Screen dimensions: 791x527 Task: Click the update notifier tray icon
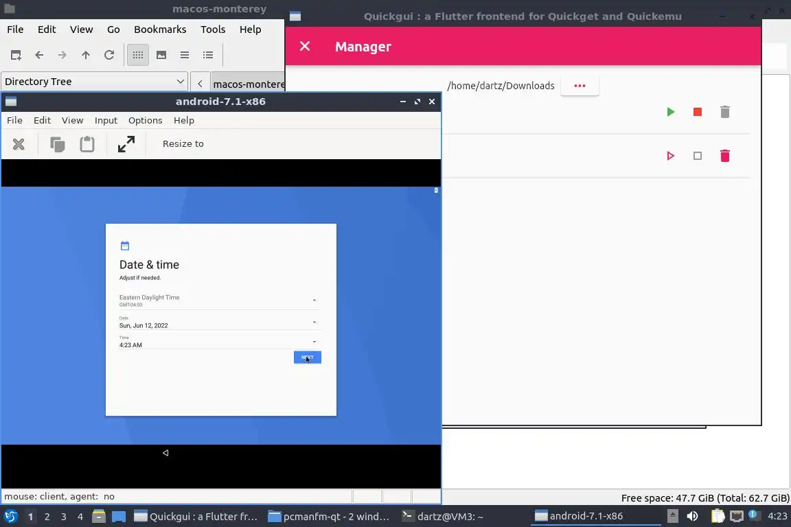753,515
